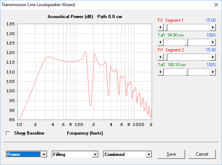Click the Fr1 Segment 1 label

coord(170,20)
